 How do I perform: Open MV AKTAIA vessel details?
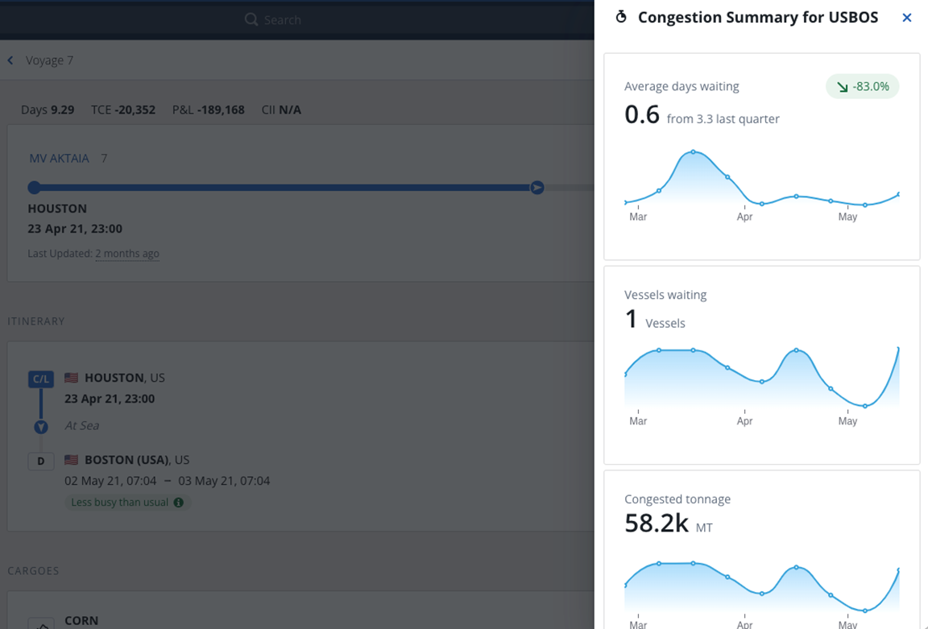(x=60, y=158)
